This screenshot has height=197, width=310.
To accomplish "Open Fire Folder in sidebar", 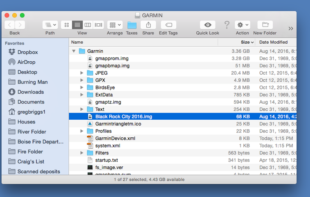I will point(30,152).
